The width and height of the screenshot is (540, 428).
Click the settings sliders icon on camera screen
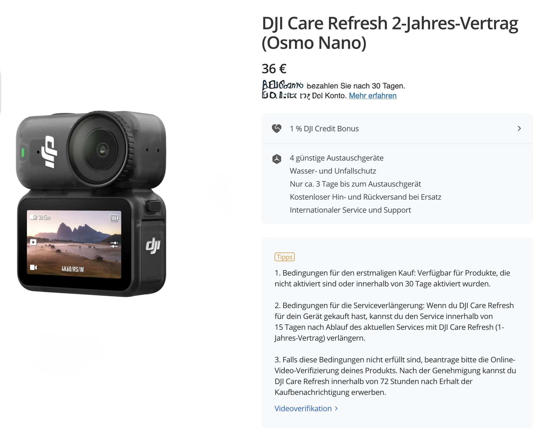point(114,245)
